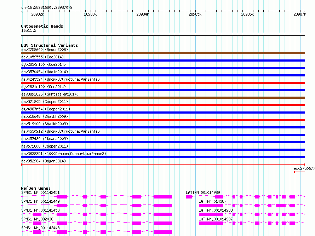
Task: Click the blue bar under nsv457480 (Itsara2009)
Action: [163, 142]
